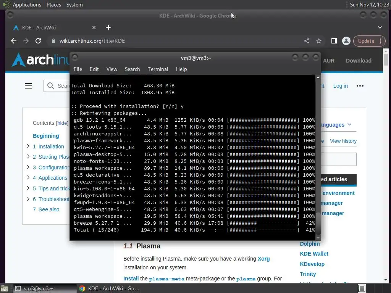Image resolution: width=391 pixels, height=293 pixels.
Task: Open 7 See also contents link
Action: [x=46, y=209]
